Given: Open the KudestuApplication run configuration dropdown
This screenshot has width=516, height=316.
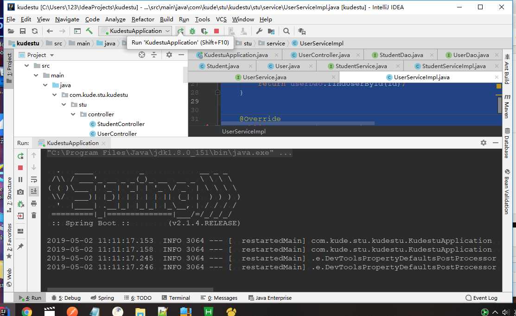Looking at the screenshot, I should coord(135,31).
